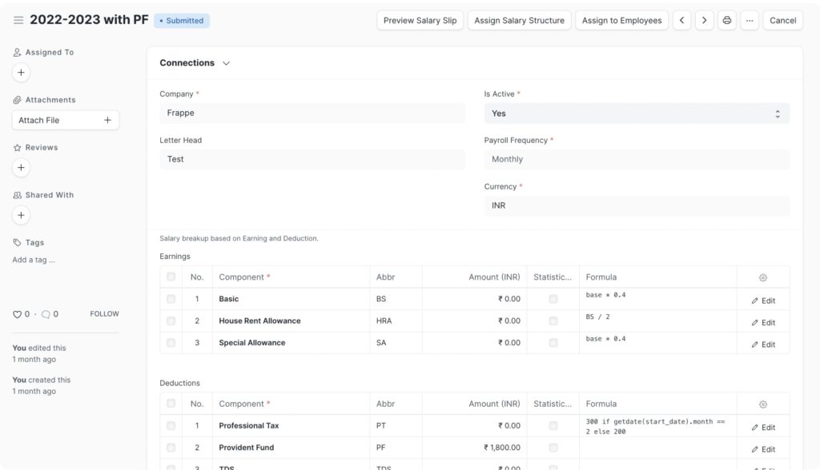Click the print icon

[x=727, y=20]
